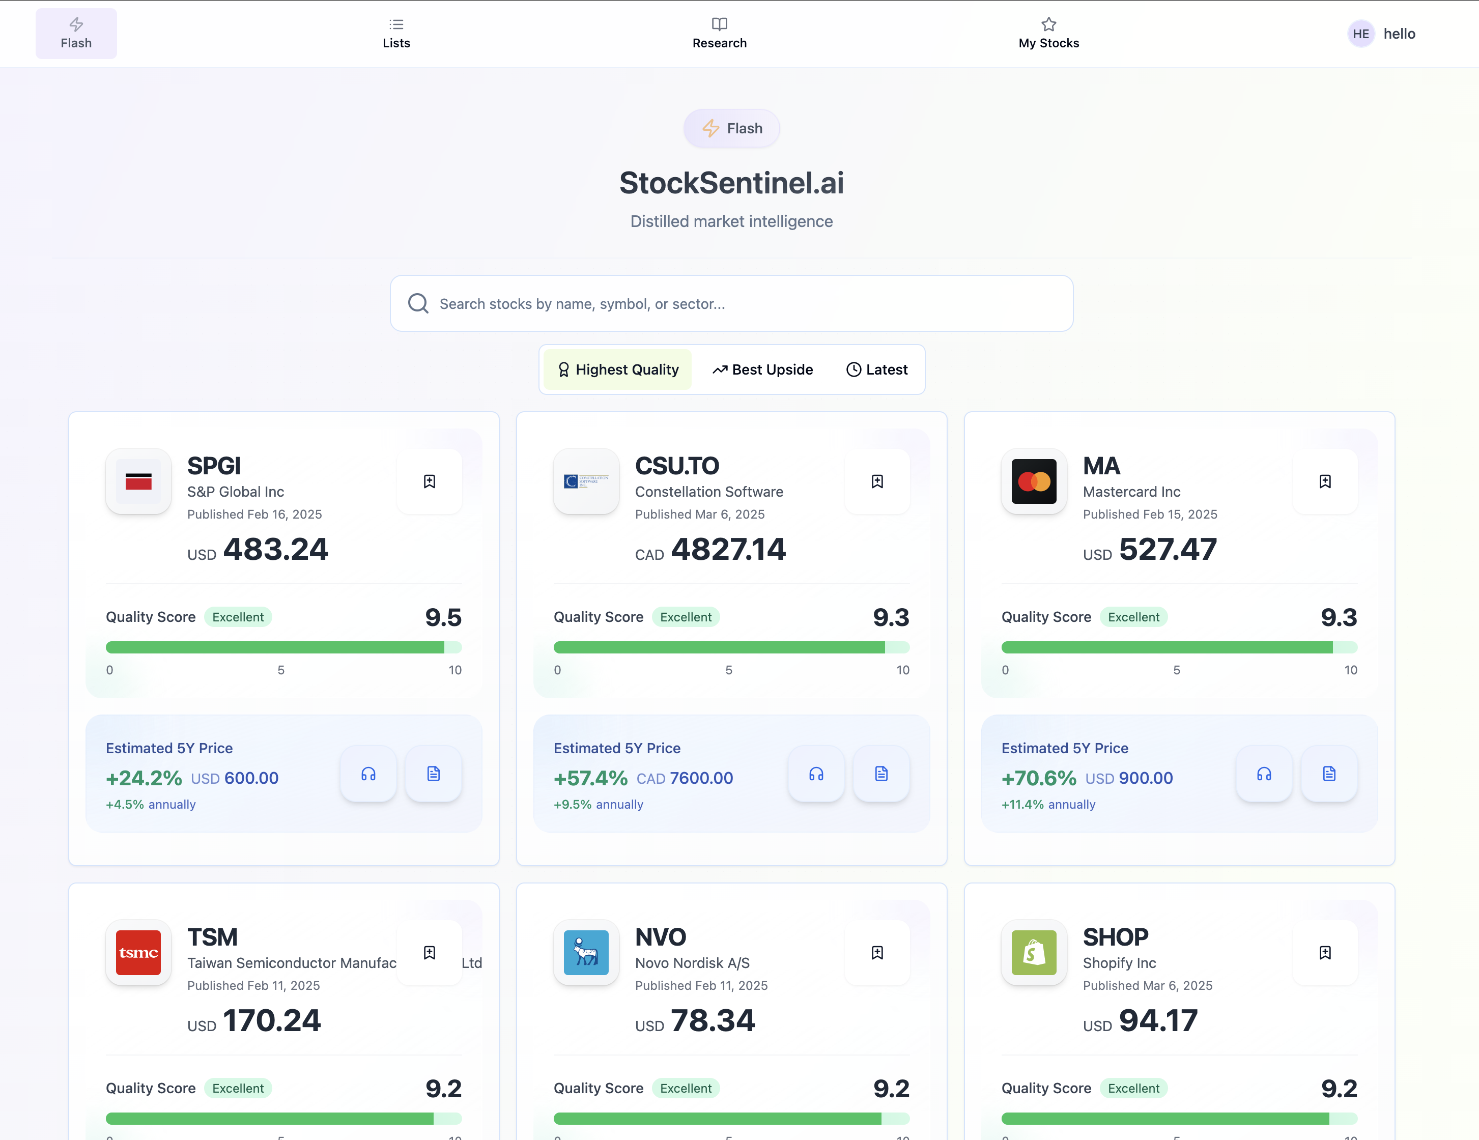Click the Mastercard headphones icon
The height and width of the screenshot is (1140, 1479).
(1264, 774)
